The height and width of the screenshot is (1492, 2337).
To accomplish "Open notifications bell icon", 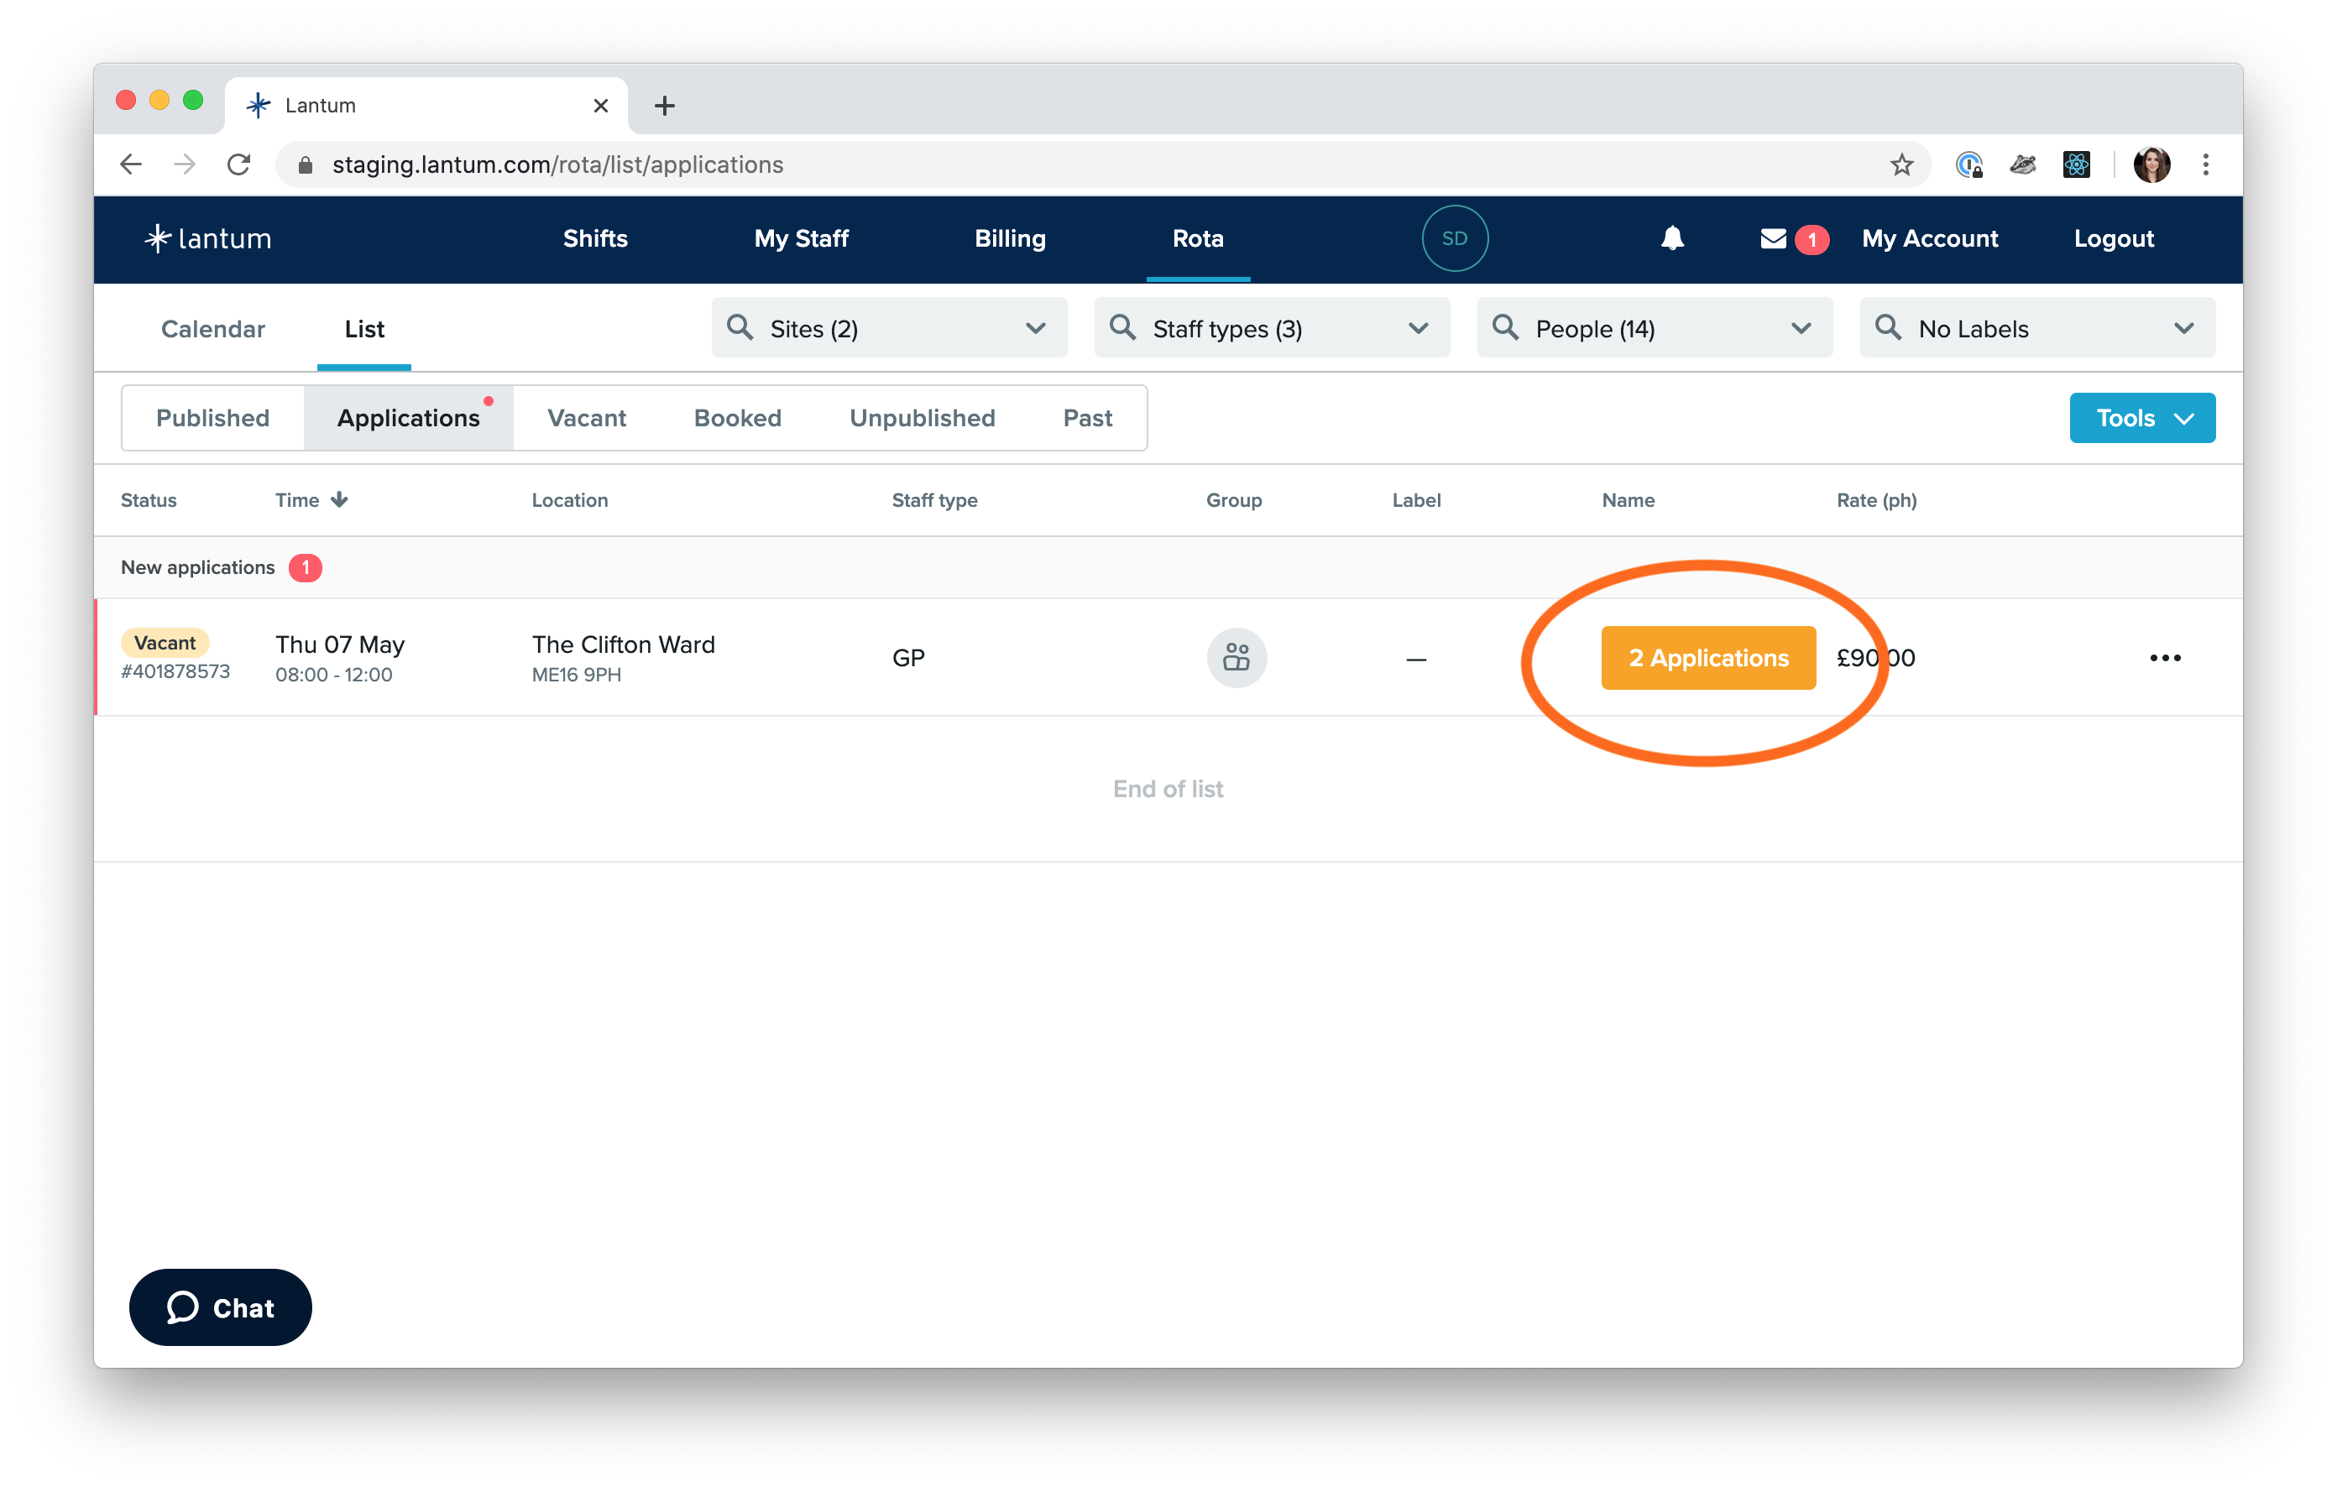I will (1671, 238).
